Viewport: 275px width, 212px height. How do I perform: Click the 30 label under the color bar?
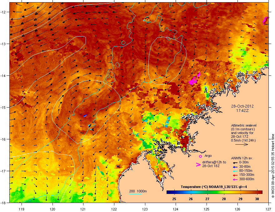coord(257,199)
